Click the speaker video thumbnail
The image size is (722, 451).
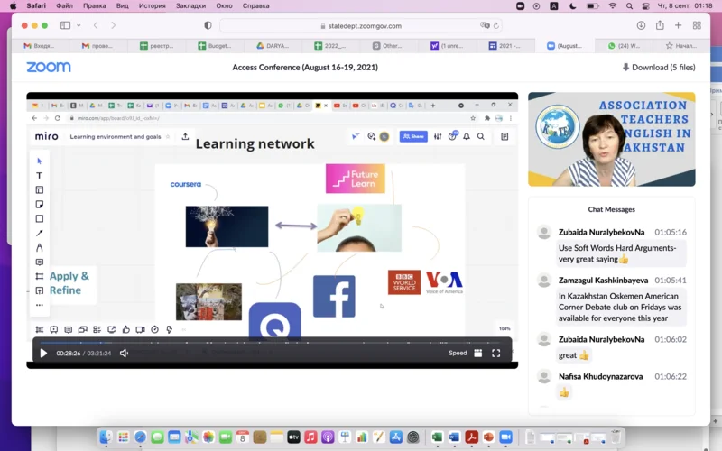click(x=612, y=139)
